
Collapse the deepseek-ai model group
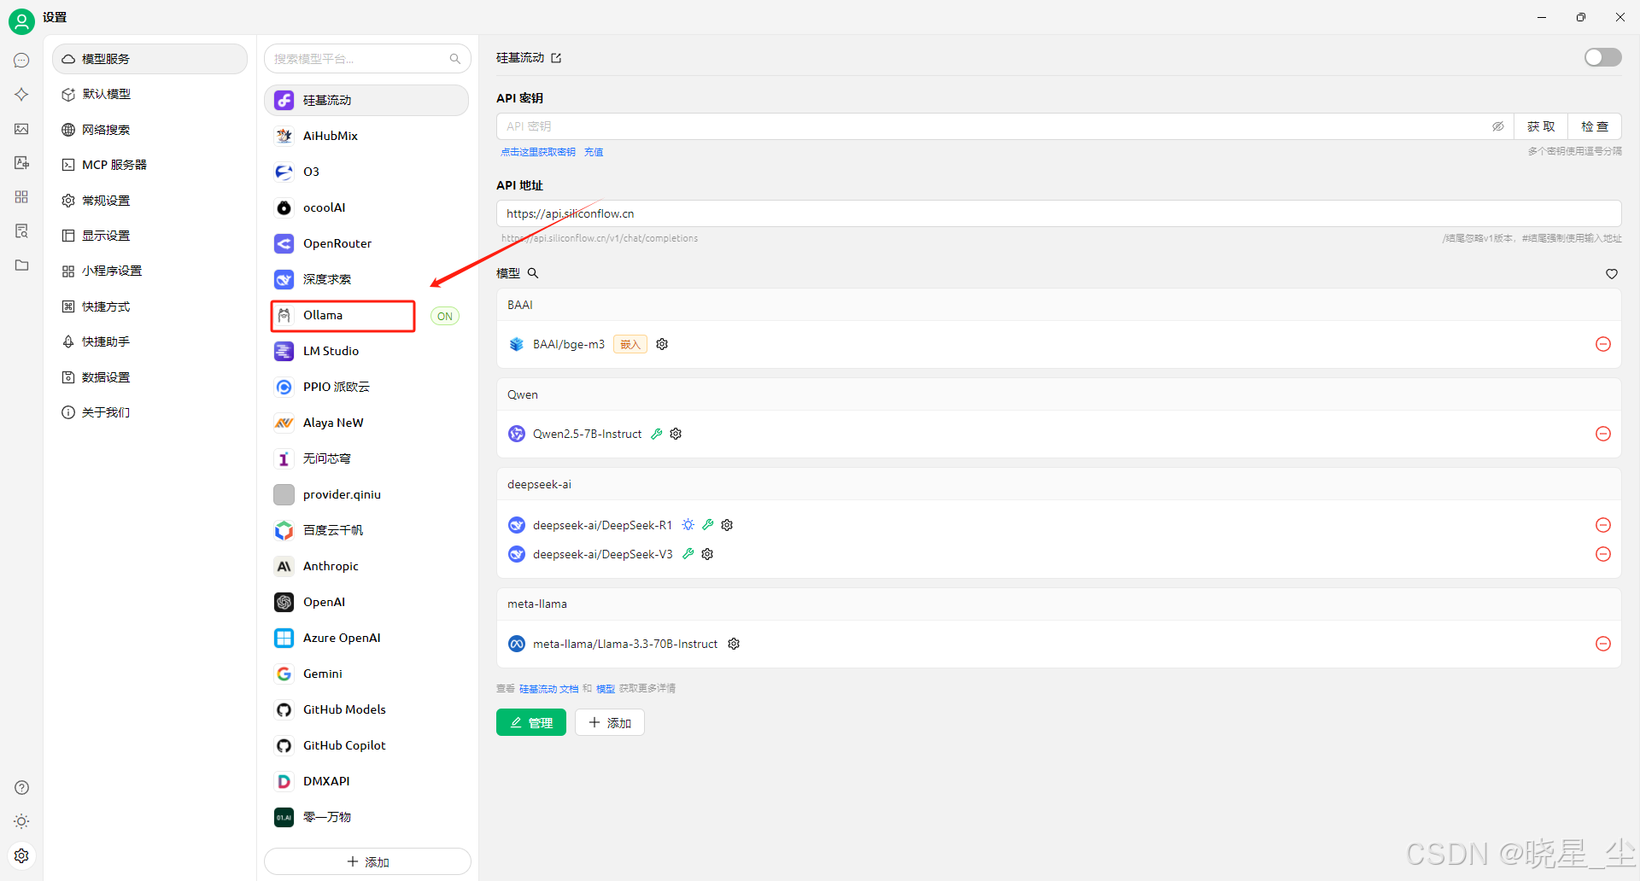coord(1059,484)
